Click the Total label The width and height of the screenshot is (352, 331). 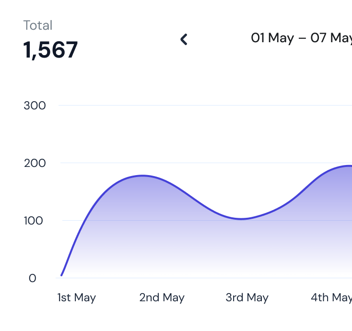pyautogui.click(x=38, y=25)
